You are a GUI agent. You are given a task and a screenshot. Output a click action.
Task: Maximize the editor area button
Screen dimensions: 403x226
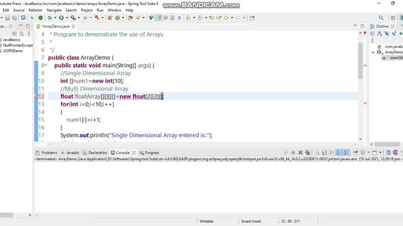pos(363,26)
